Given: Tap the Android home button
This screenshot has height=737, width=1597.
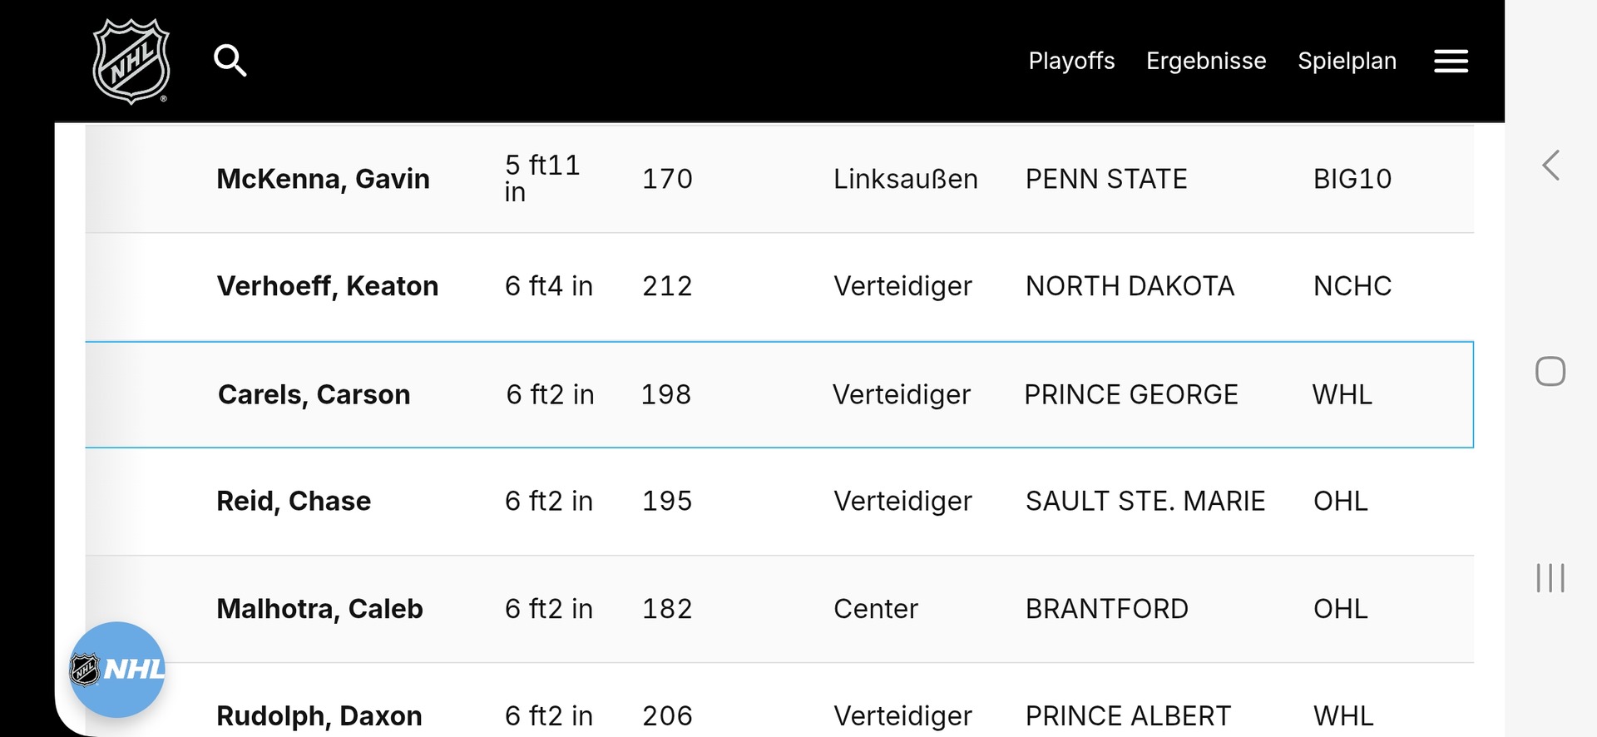Looking at the screenshot, I should click(1550, 371).
